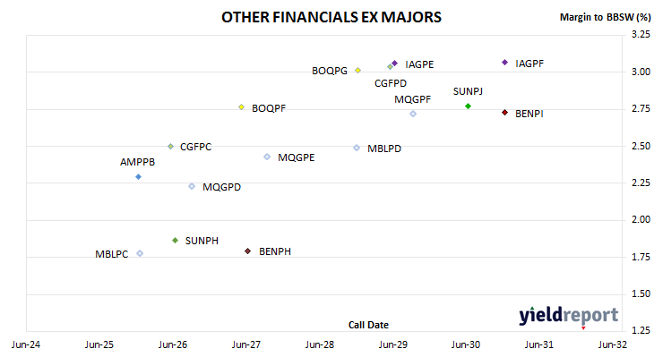This screenshot has height=357, width=654.
Task: Click the Jun-28 x-axis tick label
Action: pos(320,344)
